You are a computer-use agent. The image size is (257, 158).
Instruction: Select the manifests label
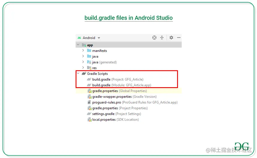tap(99, 51)
